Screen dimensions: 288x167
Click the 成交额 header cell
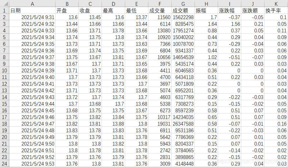pos(183,11)
